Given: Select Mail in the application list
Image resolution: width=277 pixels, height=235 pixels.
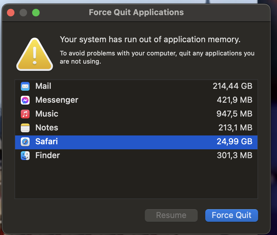Looking at the screenshot, I should [43, 86].
